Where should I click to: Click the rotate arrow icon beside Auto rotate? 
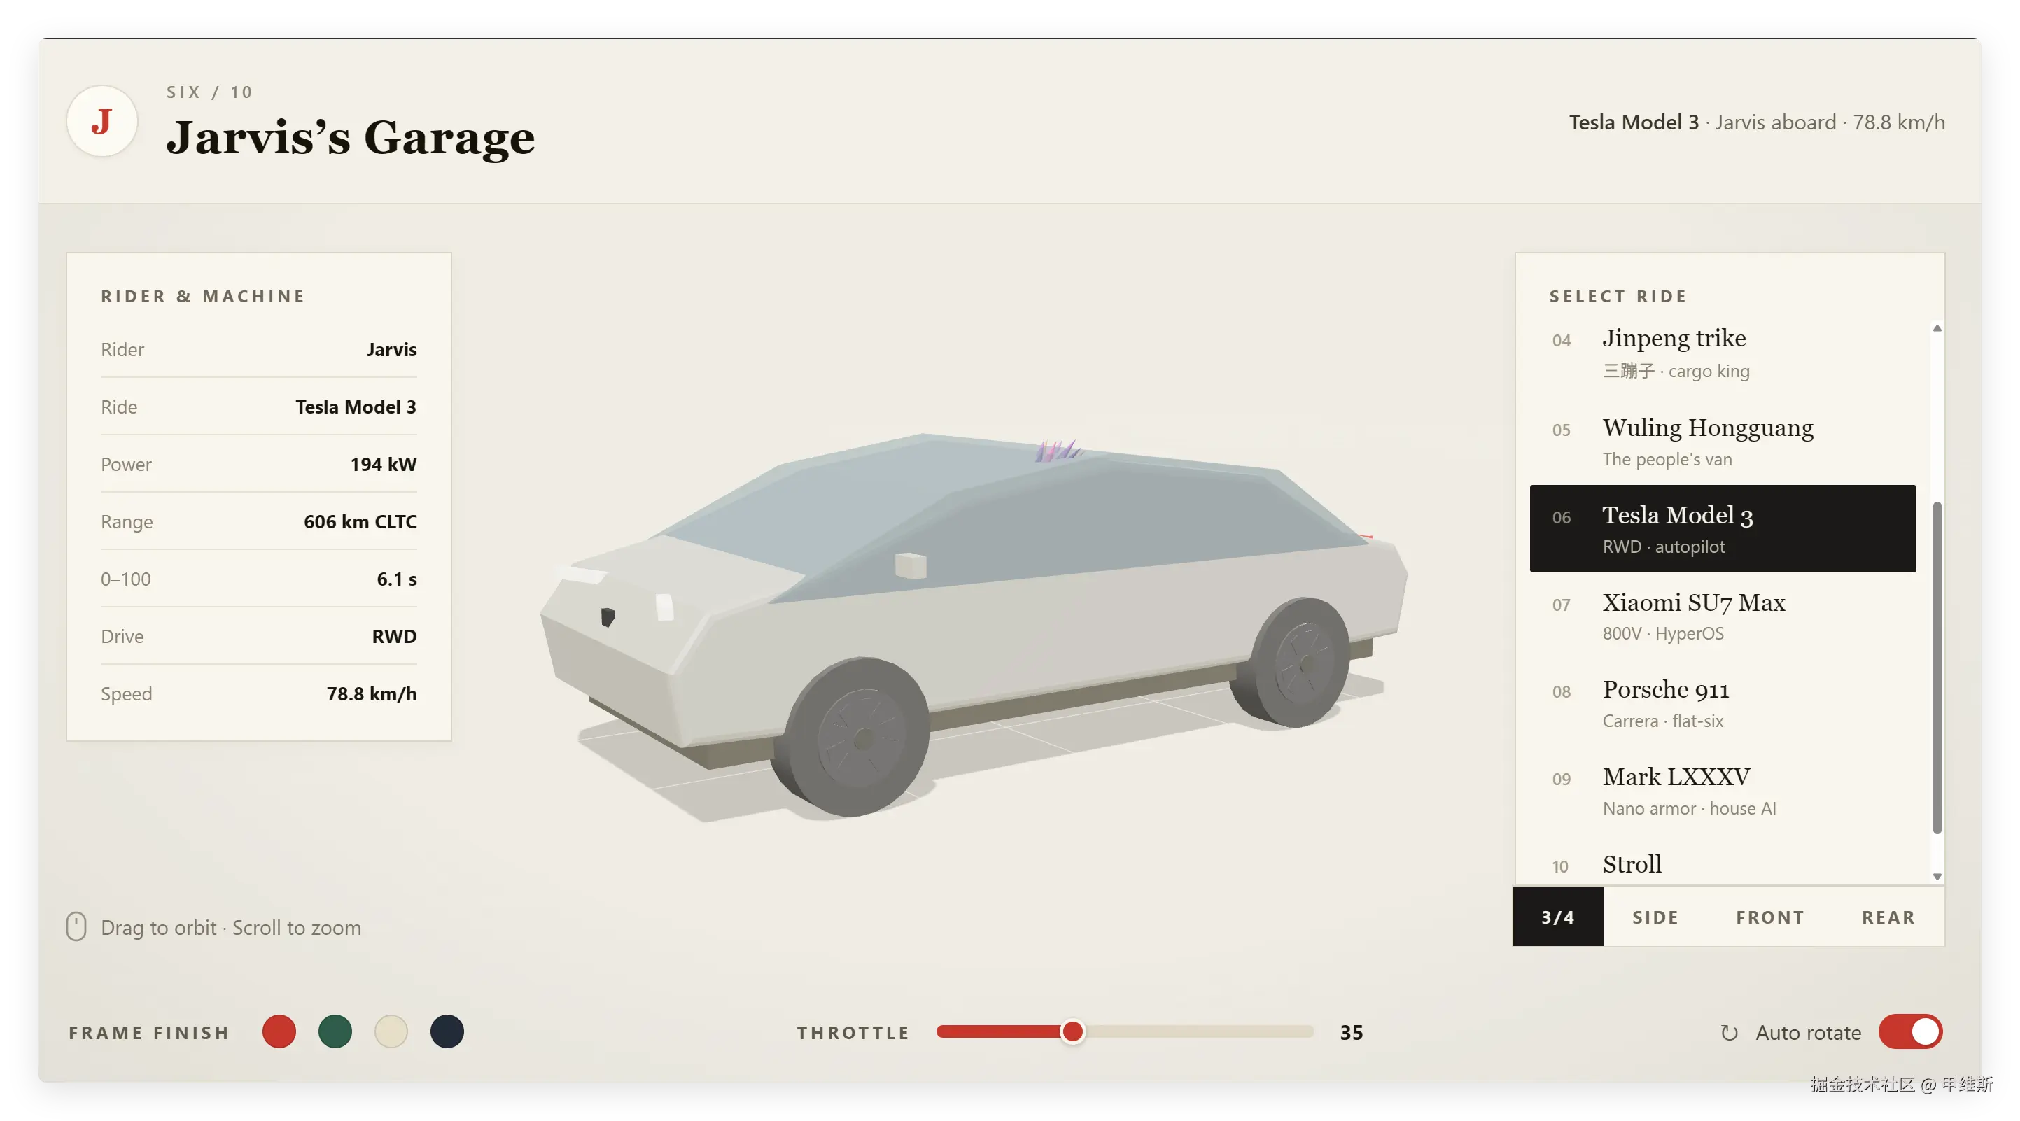[x=1728, y=1032]
